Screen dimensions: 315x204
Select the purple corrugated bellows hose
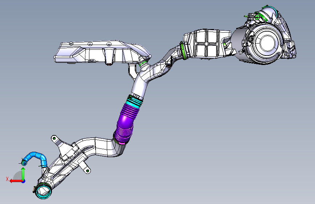pos(125,123)
